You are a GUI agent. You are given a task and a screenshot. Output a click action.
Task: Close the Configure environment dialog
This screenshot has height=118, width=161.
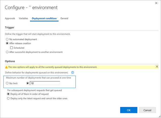[156, 3]
